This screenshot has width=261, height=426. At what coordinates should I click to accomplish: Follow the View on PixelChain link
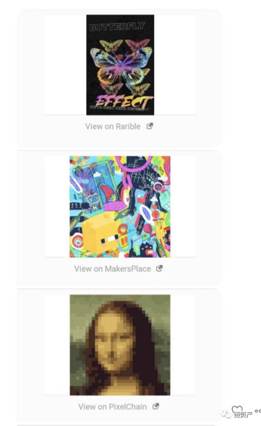pos(113,407)
